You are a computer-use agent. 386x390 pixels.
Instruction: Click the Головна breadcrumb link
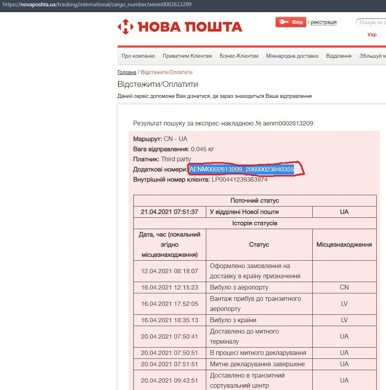pos(127,72)
